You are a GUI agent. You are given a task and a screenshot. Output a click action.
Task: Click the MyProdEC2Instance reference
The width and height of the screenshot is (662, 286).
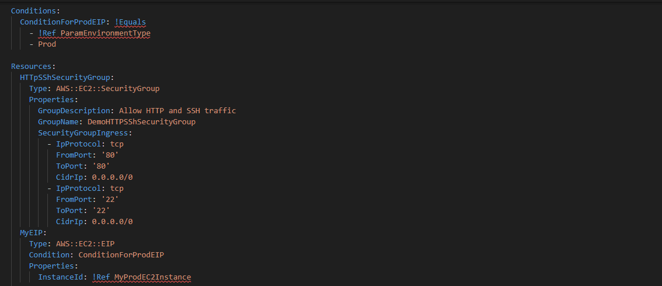click(x=152, y=277)
